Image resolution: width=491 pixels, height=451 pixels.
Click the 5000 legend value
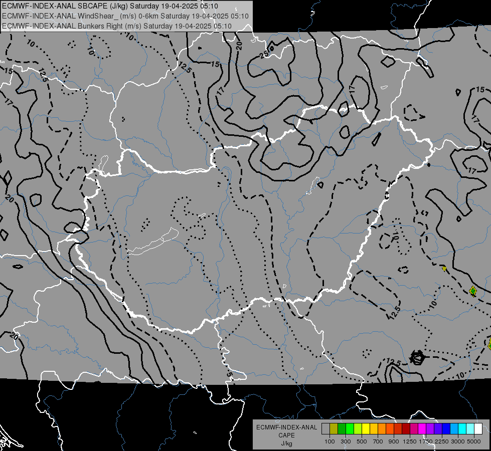(474, 441)
